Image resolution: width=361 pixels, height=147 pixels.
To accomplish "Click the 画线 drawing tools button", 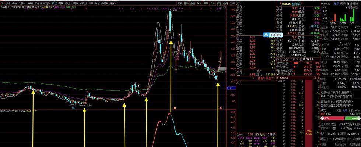I will (x=206, y=3).
